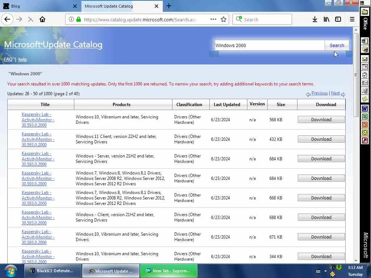Open the Windows Start orb
371x278 pixels.
[11, 271]
